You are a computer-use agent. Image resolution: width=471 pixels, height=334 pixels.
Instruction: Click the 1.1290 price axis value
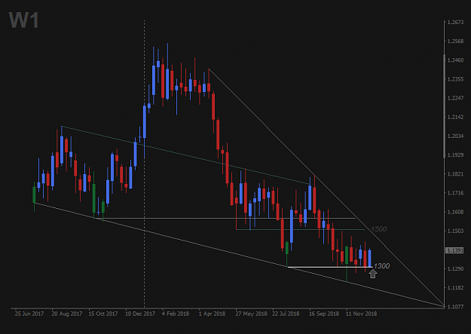click(x=455, y=268)
